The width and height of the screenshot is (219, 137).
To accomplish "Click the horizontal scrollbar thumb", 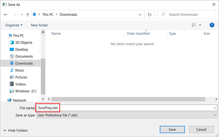I will (128, 99).
